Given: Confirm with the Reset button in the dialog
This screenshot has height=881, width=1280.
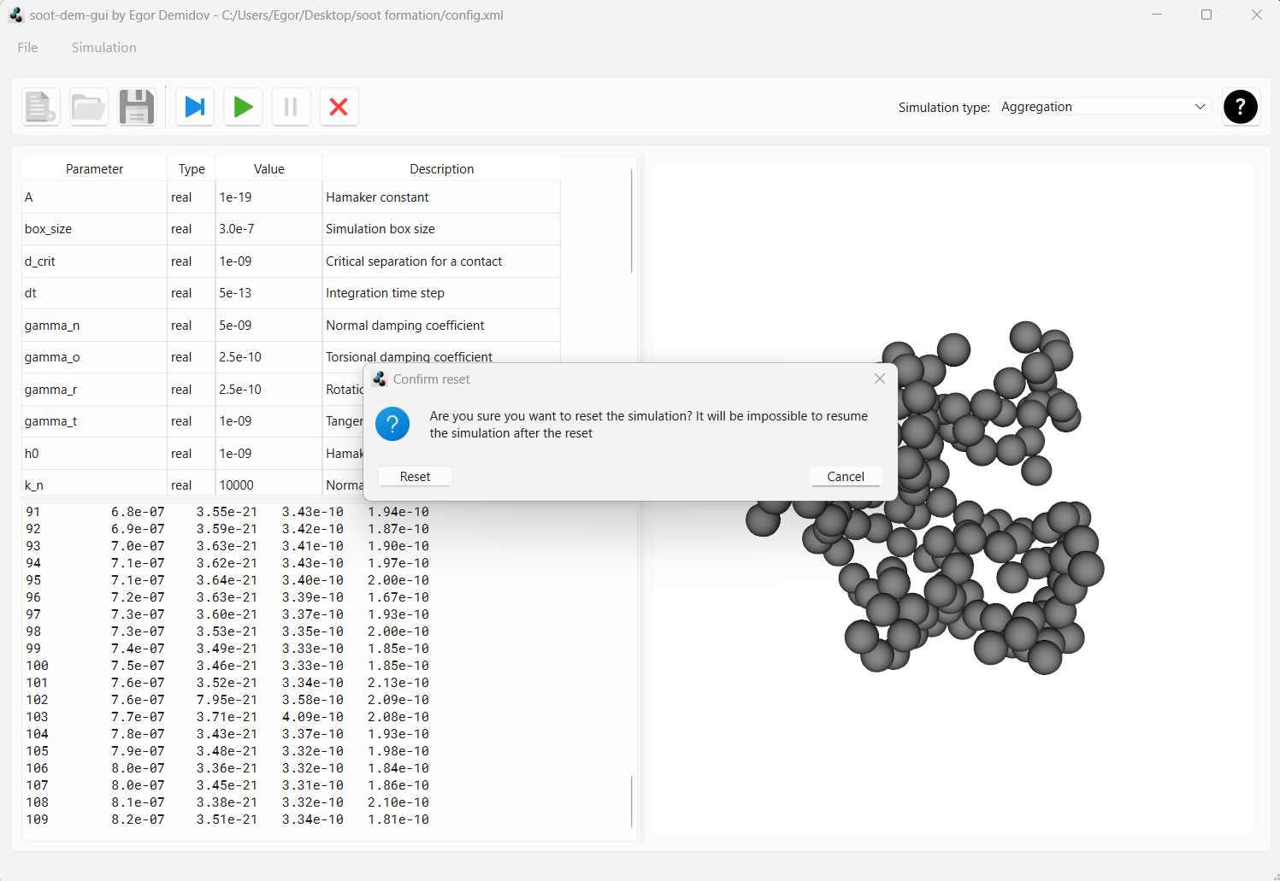Looking at the screenshot, I should click(415, 477).
